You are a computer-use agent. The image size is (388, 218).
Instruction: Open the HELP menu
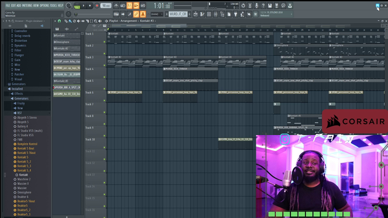61,5
